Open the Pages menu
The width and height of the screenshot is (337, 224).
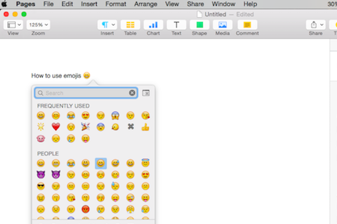(26, 4)
